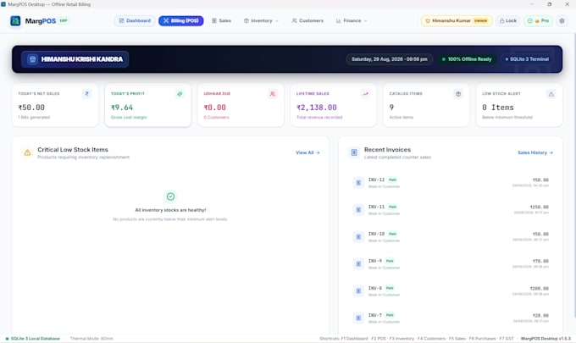Viewport: 576px width, 343px height.
Task: Click the Pro license button
Action: [x=538, y=21]
